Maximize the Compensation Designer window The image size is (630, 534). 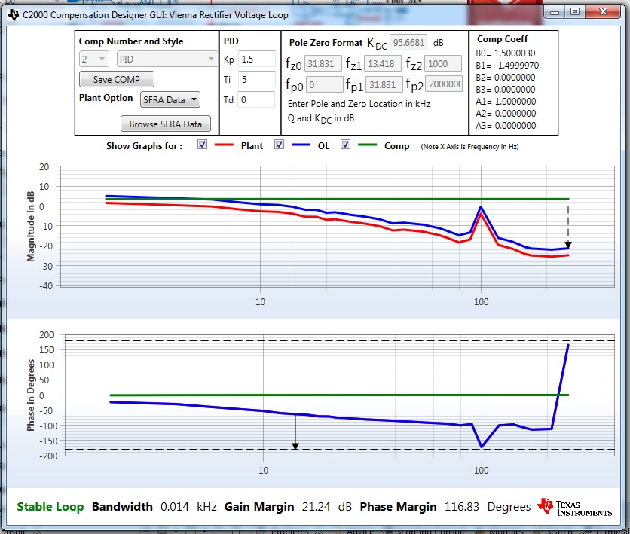click(575, 12)
